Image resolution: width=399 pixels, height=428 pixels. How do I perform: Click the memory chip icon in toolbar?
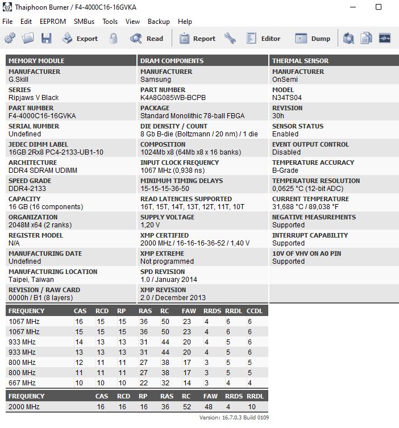pyautogui.click(x=385, y=39)
